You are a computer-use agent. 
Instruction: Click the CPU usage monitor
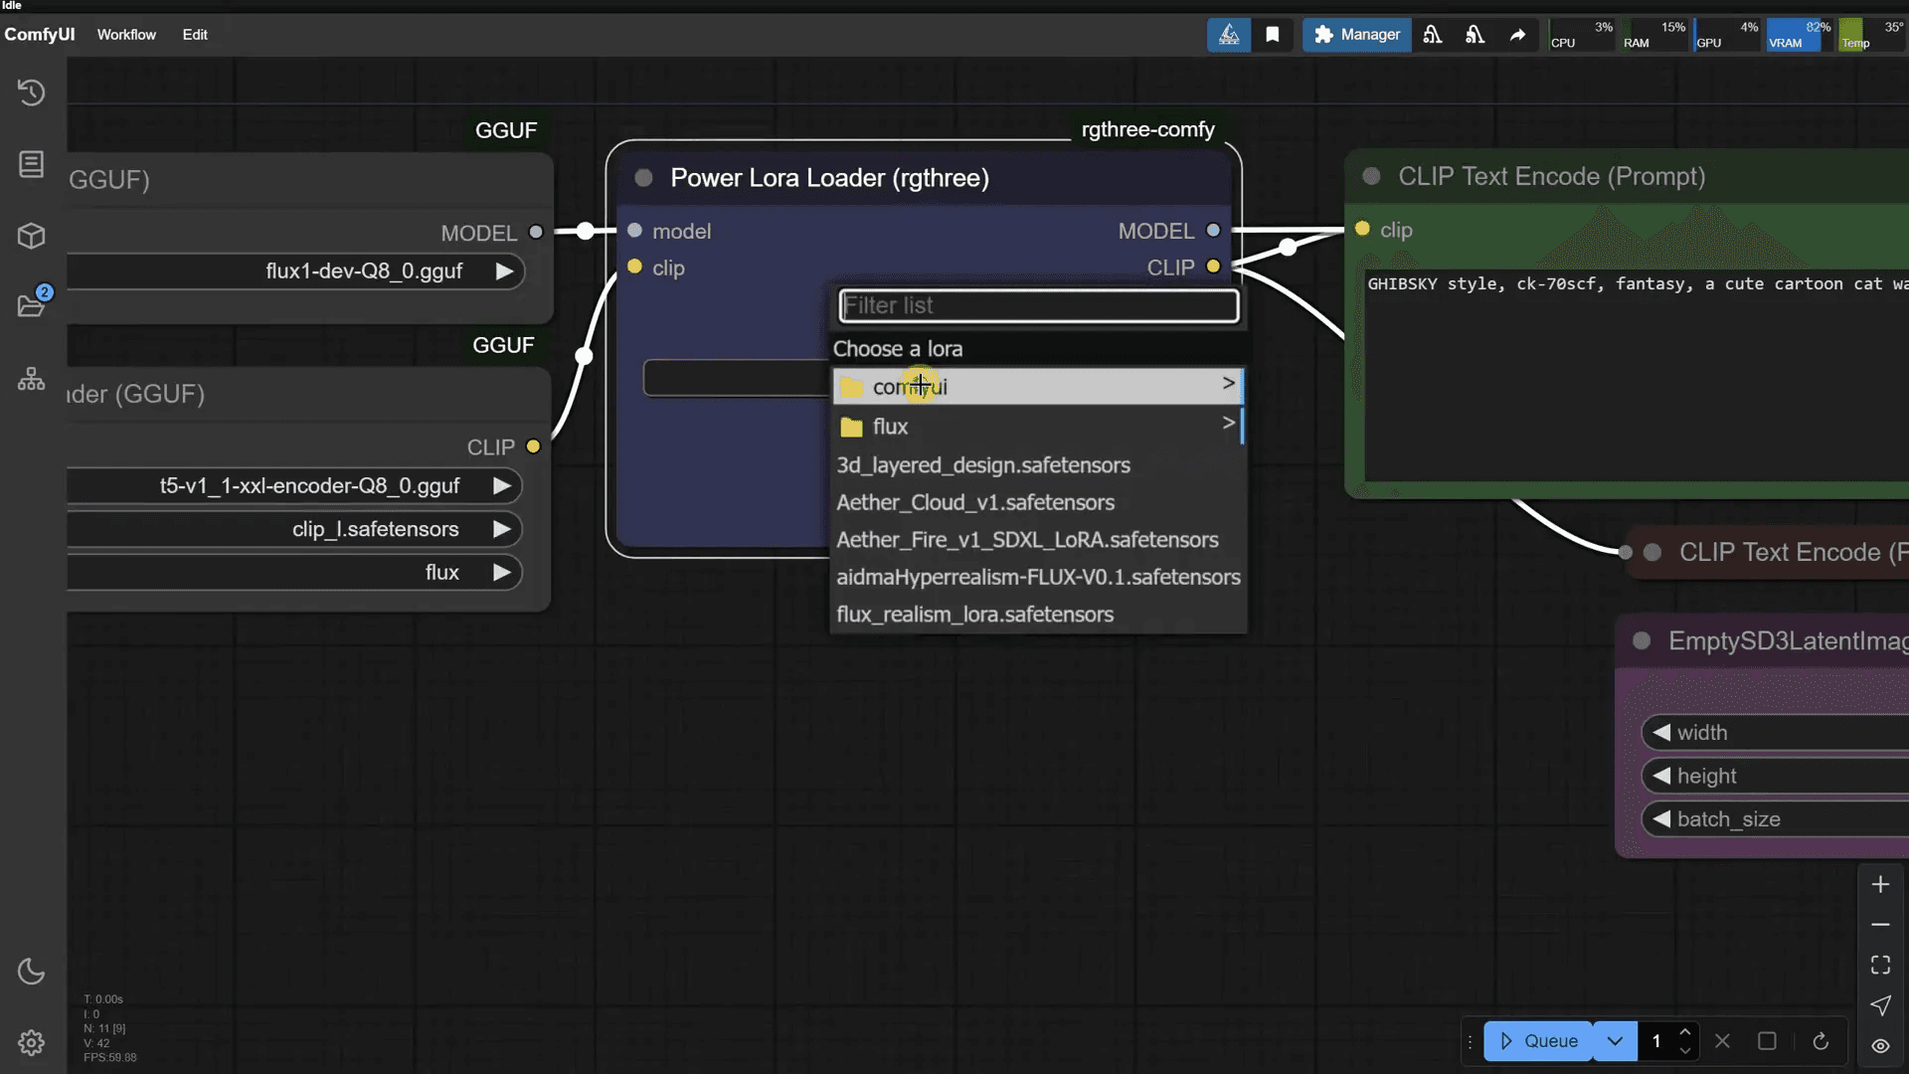1582,35
